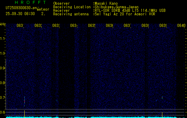Click the red meteor echo at 0639

[162, 98]
